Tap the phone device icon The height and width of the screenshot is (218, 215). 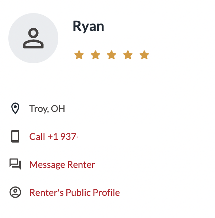pyautogui.click(x=15, y=136)
